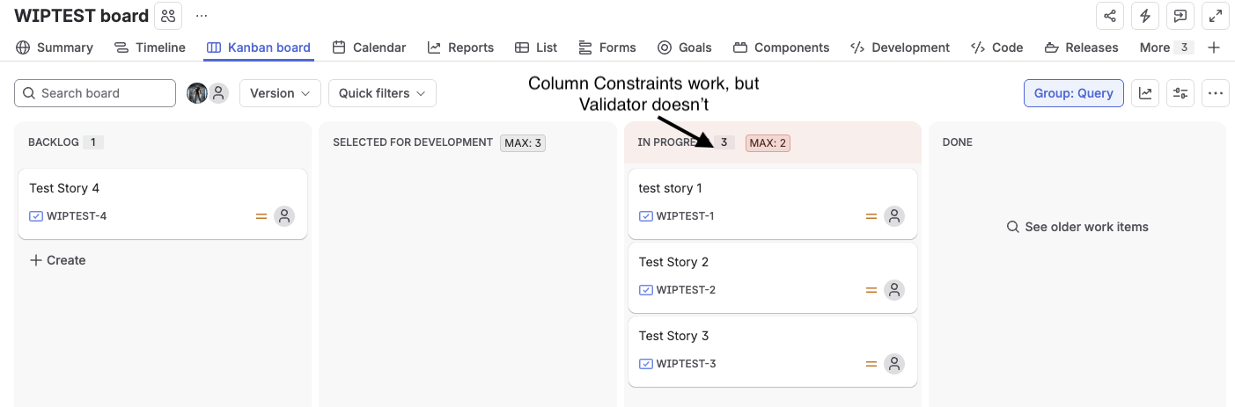Click the Group: Query button
The width and height of the screenshot is (1235, 407).
[1073, 93]
